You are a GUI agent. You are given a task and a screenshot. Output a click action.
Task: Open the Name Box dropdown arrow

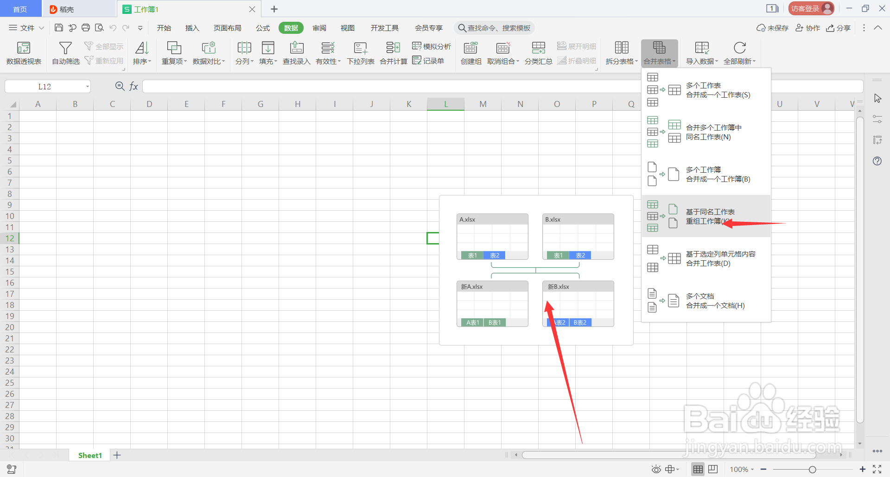(x=87, y=87)
